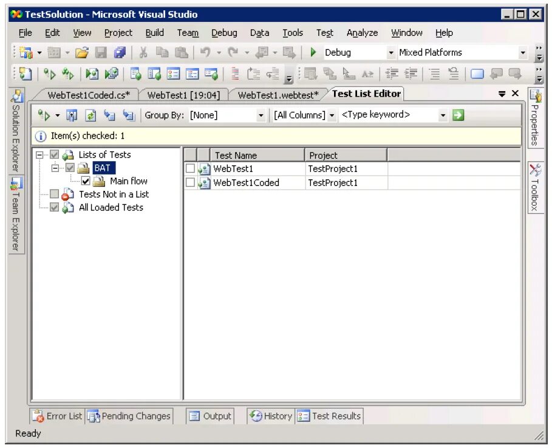Click the Toggle Bookmark rectangle icon
The width and height of the screenshot is (552, 448).
click(x=477, y=74)
